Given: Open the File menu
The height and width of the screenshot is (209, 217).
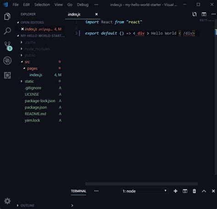Looking at the screenshot, I should coord(16,5).
